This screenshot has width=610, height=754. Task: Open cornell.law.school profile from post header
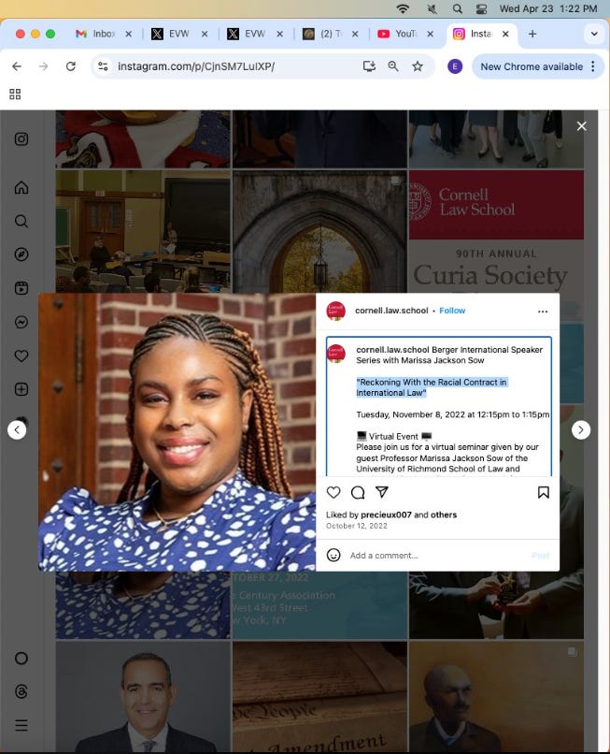point(391,311)
